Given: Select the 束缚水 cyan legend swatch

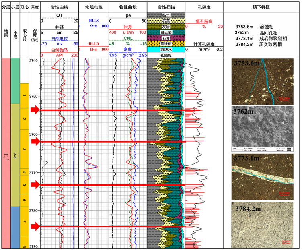Looking at the screenshot, I should click(166, 49).
